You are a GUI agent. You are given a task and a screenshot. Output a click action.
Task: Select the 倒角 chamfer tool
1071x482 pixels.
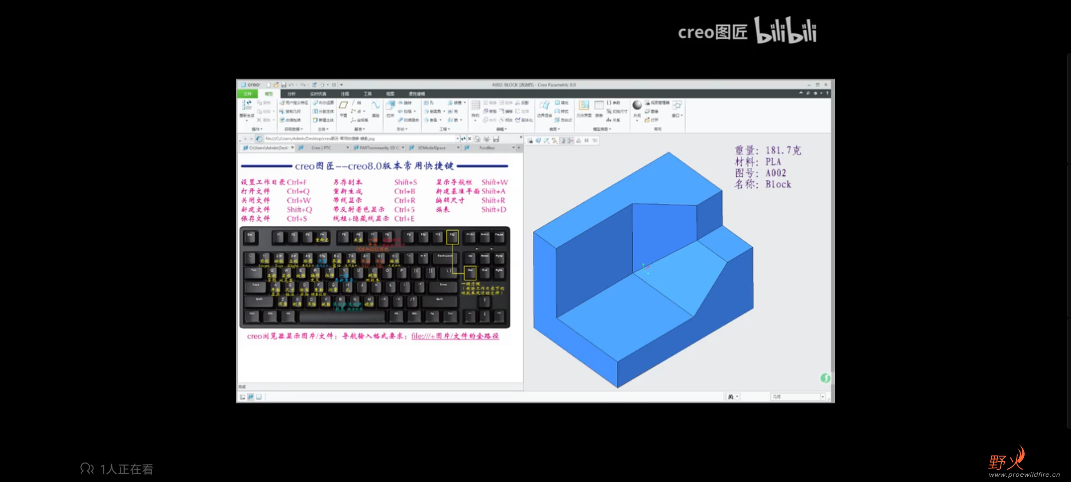[432, 120]
